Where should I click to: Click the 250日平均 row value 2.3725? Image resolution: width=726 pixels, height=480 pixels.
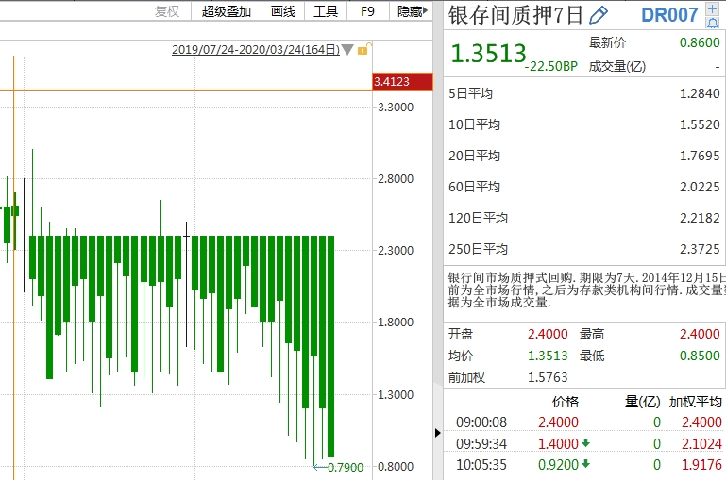click(700, 249)
